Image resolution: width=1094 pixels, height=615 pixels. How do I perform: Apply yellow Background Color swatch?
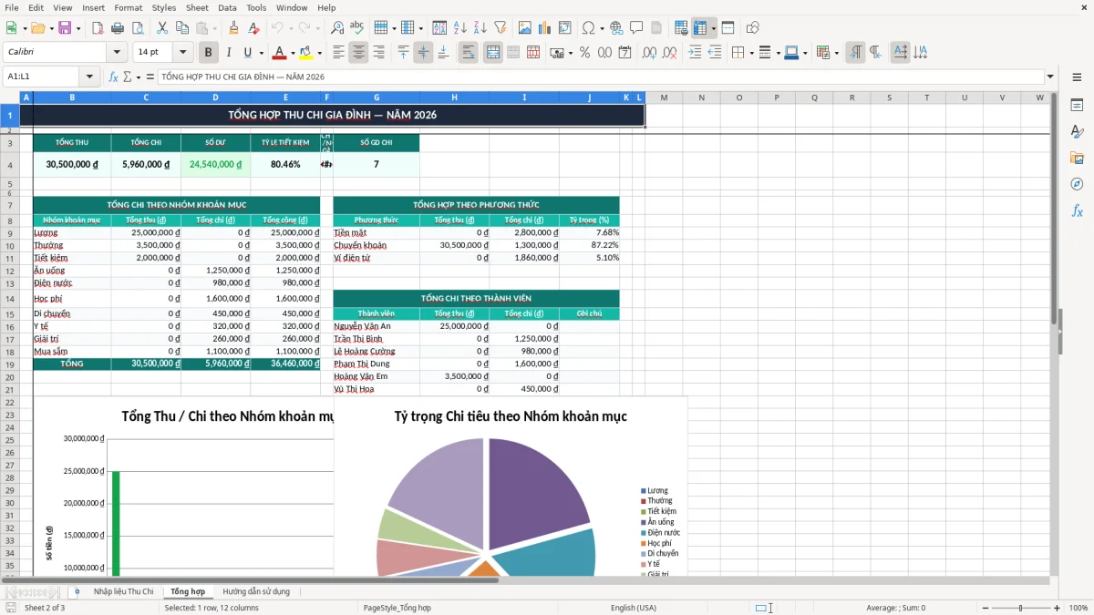click(x=306, y=53)
